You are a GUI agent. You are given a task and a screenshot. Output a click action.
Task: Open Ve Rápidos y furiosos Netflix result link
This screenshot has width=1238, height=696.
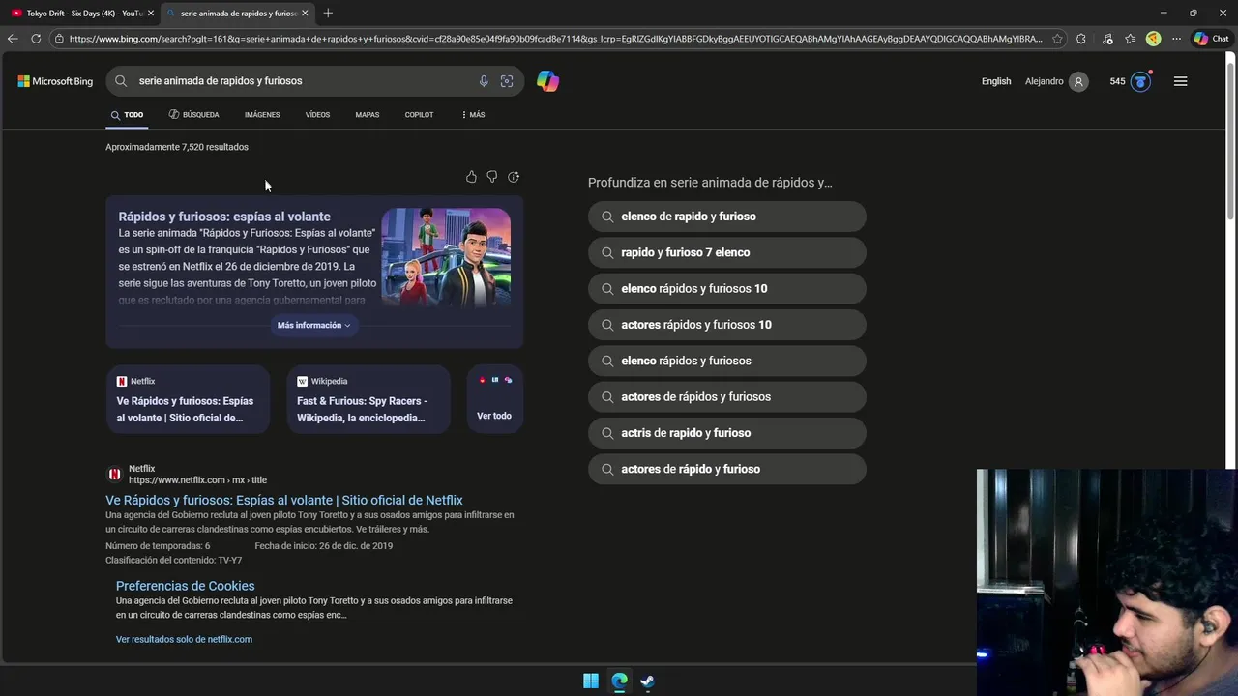tap(284, 501)
